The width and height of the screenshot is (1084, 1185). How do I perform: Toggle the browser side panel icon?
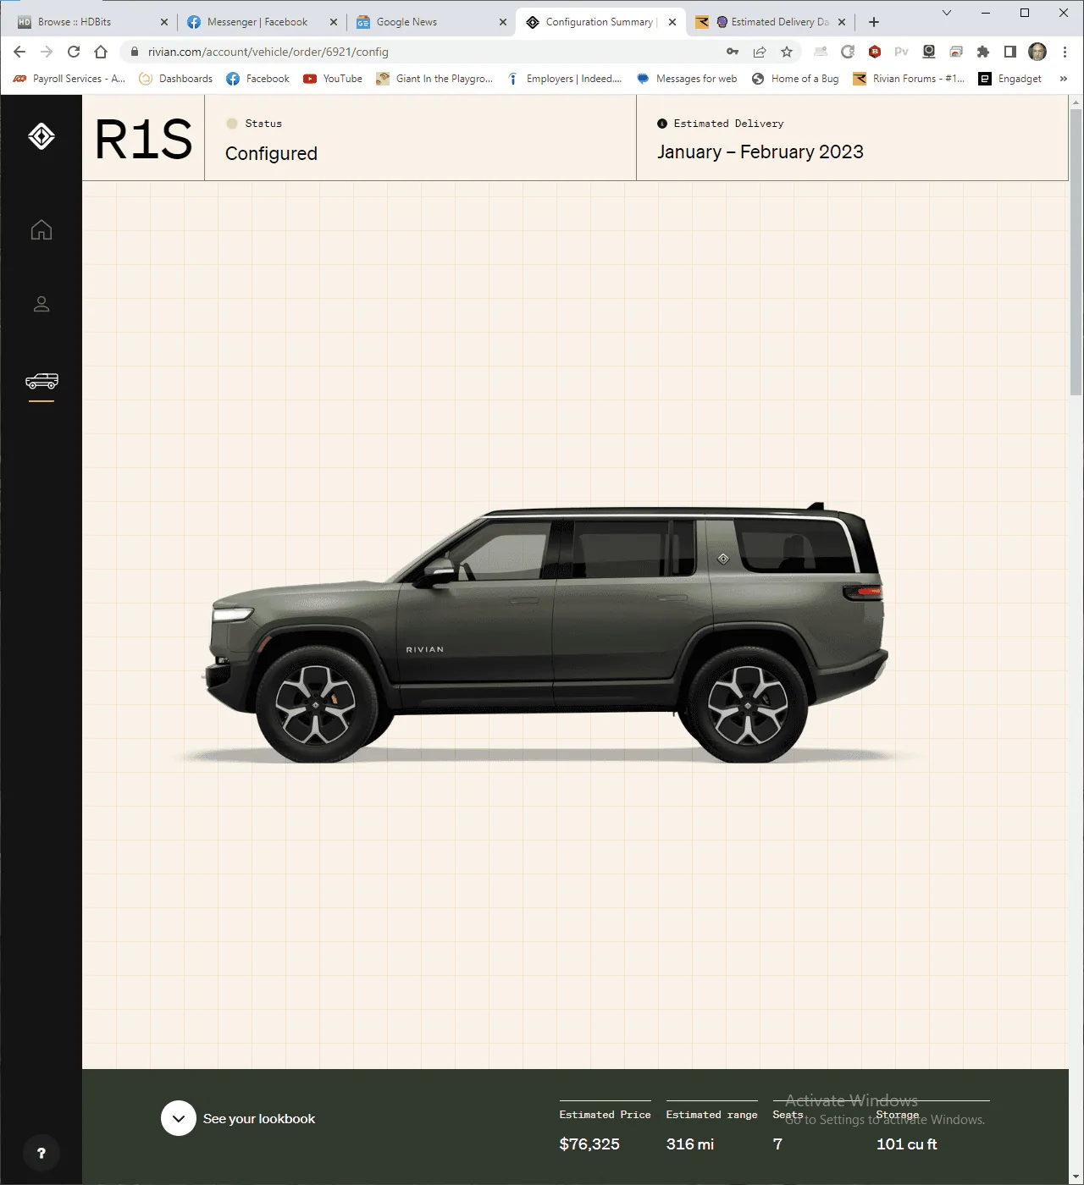tap(1010, 52)
